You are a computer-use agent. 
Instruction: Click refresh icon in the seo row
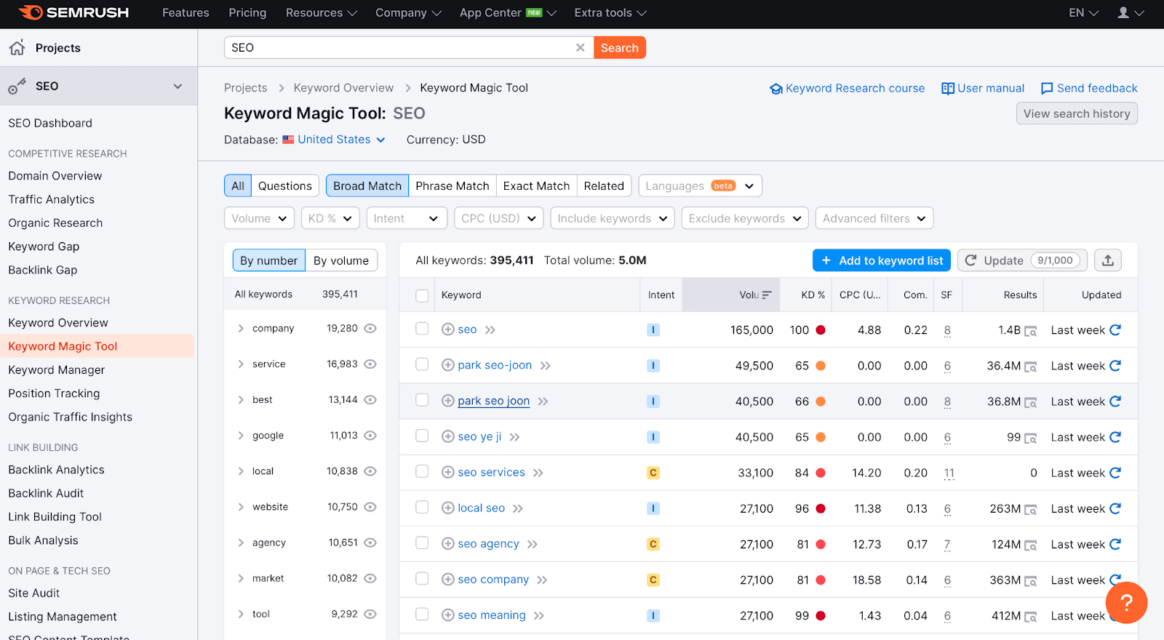point(1115,329)
